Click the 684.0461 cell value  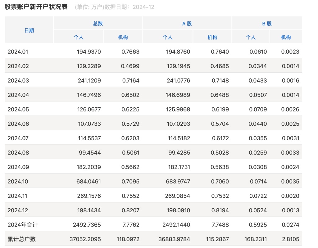[x=89, y=182]
